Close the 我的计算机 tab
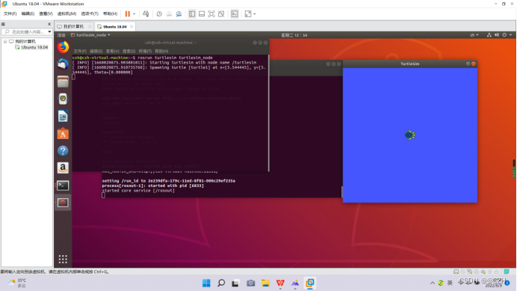This screenshot has width=517, height=291. coord(90,26)
